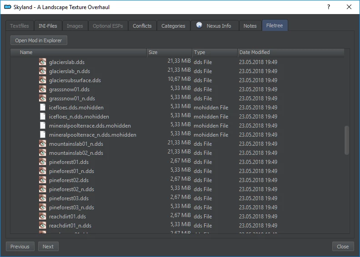
Task: Click the reachdirt01.dds file icon
Action: tap(42, 217)
